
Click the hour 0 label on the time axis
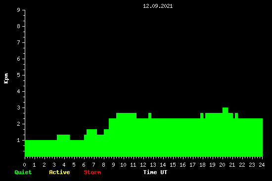[x=24, y=165]
